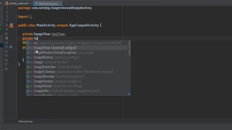Screen dimensions: 232x130
Task: Select ImageView (android.widget) completion
Action: 77,48
